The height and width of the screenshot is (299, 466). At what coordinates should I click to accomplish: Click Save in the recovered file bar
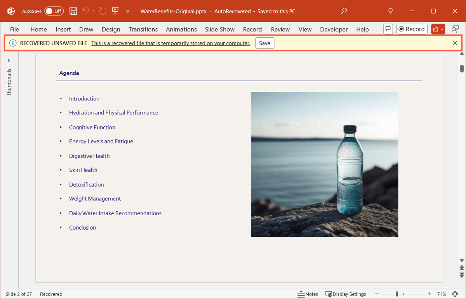(x=264, y=43)
